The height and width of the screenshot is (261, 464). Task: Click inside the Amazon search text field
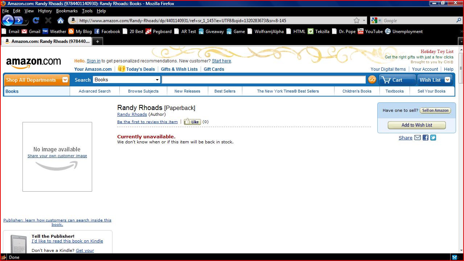tap(263, 80)
